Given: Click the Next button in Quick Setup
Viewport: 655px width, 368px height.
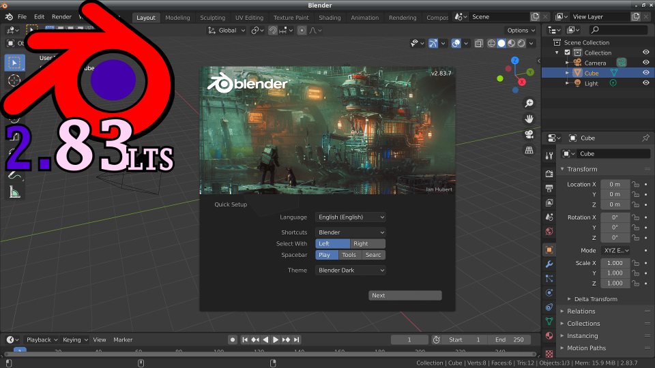Looking at the screenshot, I should coord(405,296).
